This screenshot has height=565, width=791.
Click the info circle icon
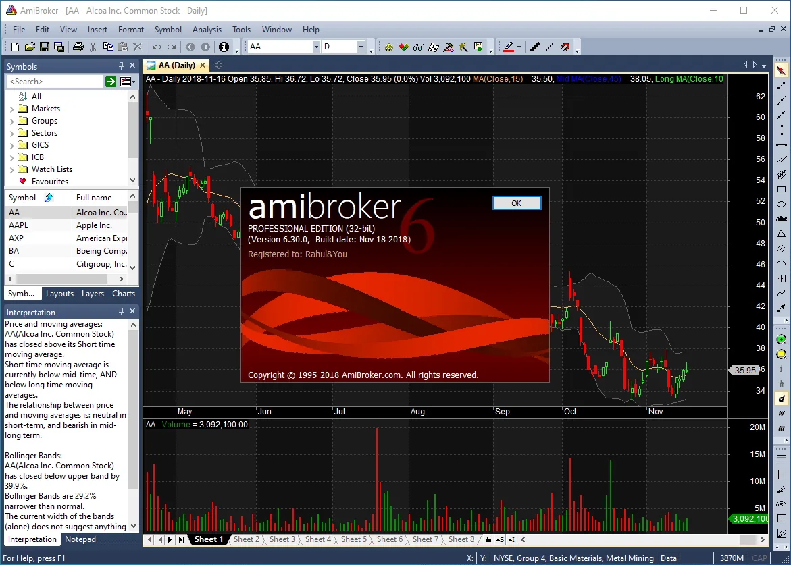(224, 47)
